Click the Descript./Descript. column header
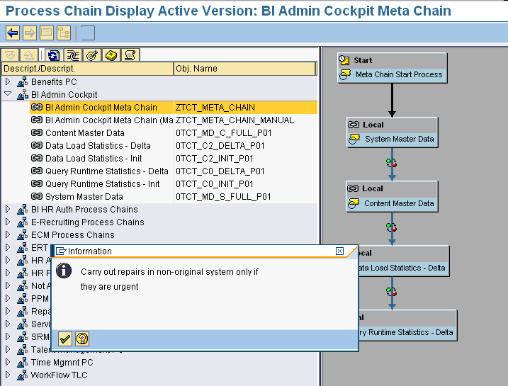Image resolution: width=508 pixels, height=386 pixels. point(87,69)
